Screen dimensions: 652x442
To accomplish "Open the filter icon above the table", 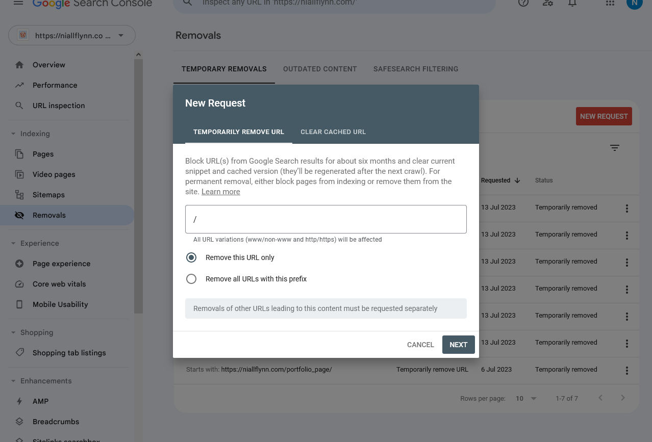I will [615, 148].
